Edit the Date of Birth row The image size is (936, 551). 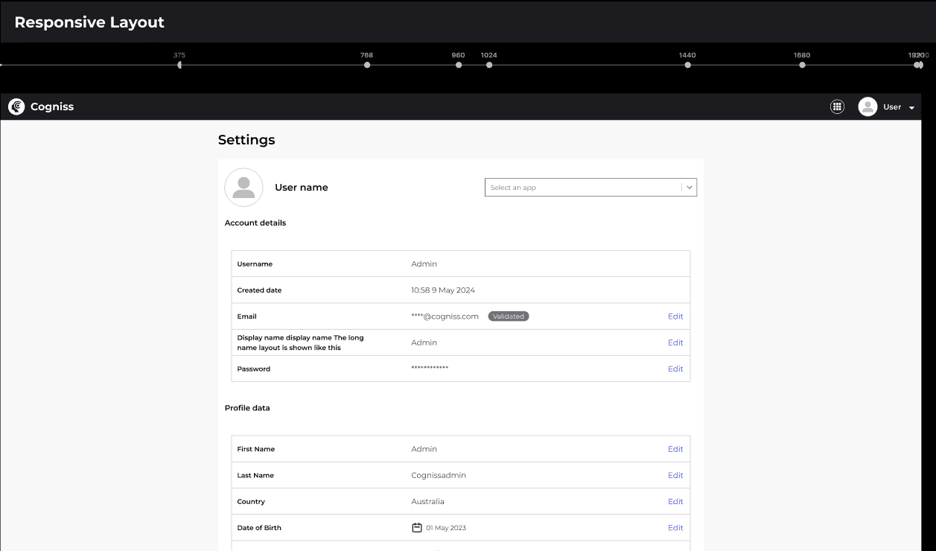pos(675,527)
